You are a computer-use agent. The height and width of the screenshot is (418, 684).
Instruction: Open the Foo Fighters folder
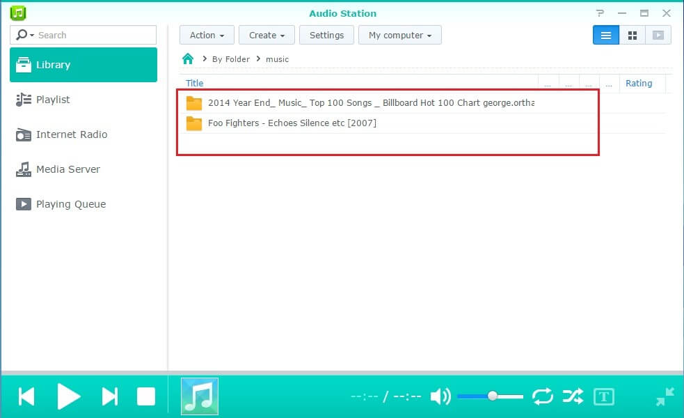click(292, 123)
